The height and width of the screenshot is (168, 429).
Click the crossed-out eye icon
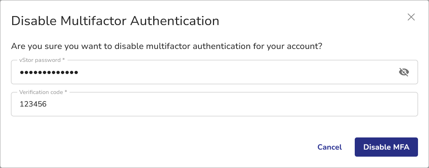(x=404, y=72)
